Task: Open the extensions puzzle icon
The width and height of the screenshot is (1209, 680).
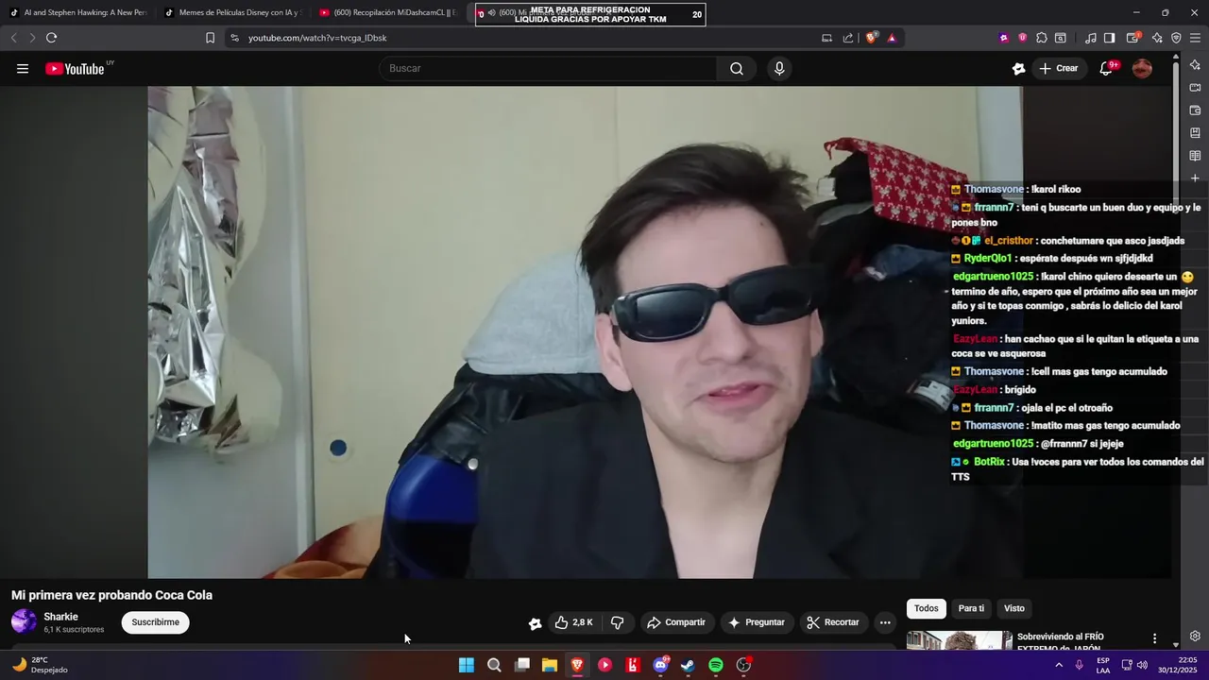Action: [1042, 38]
